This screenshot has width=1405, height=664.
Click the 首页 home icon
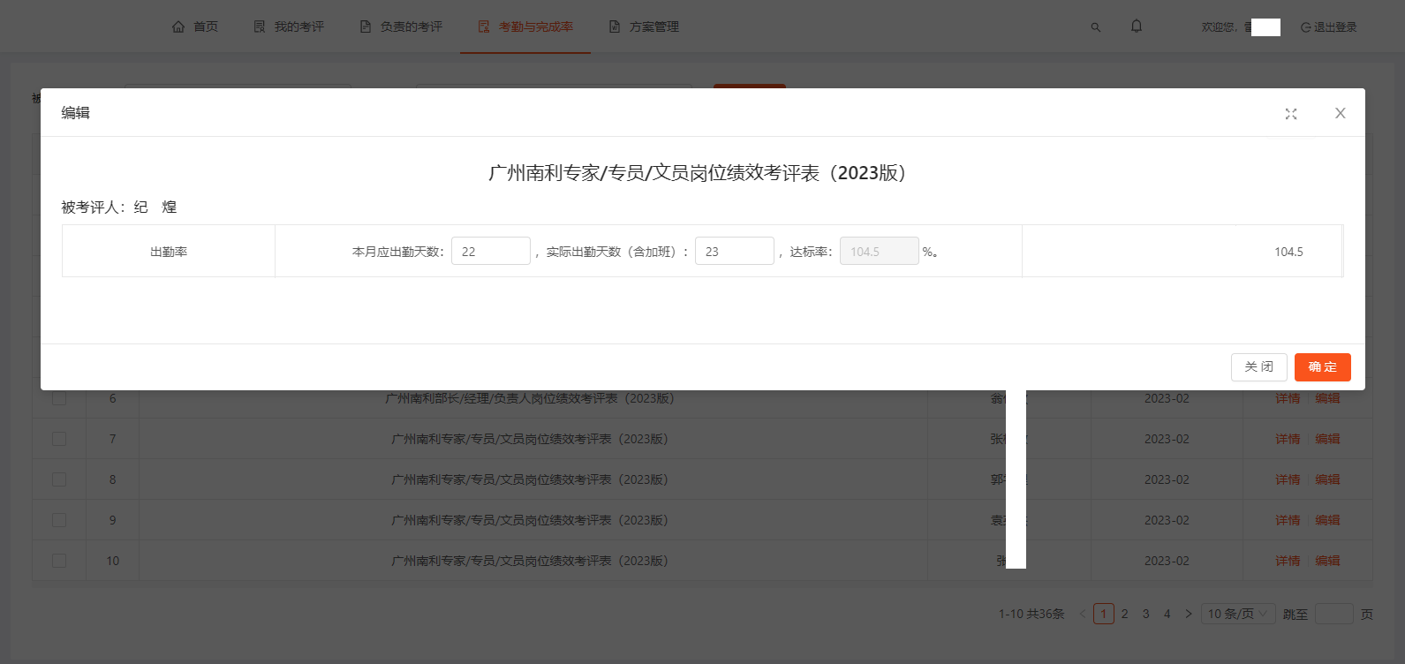[x=179, y=26]
